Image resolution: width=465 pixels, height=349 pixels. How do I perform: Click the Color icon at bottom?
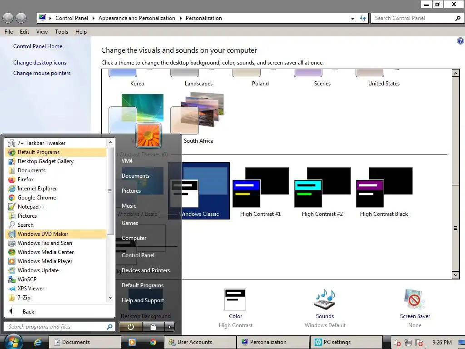tap(235, 299)
